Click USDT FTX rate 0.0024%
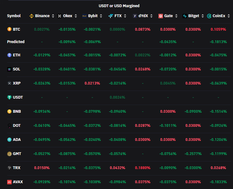Screen dimensions: 233x189 [117, 97]
